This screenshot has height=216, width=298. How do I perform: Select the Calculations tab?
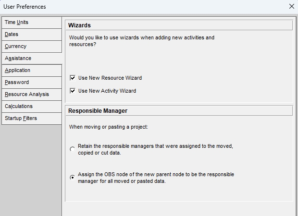click(x=31, y=107)
